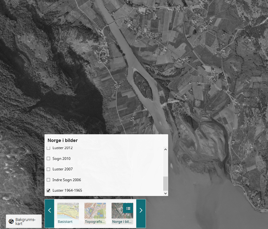
Task: Click the globe icon on Bakgrunnskart
Action: click(x=11, y=221)
